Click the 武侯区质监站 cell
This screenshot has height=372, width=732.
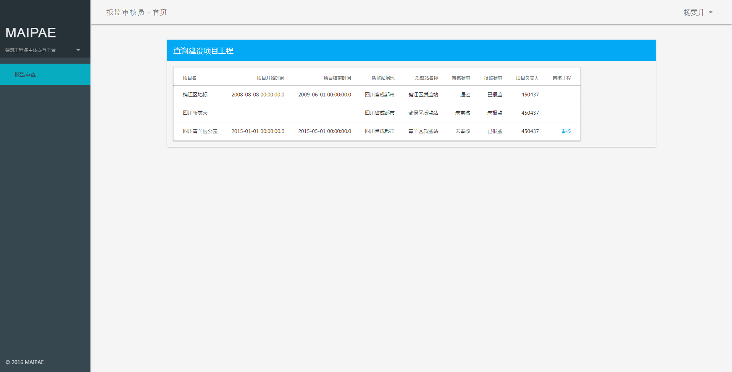pos(423,113)
